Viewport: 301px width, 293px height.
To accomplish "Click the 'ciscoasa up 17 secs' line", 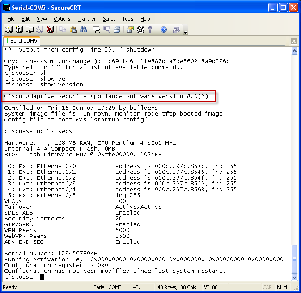I will pos(38,131).
